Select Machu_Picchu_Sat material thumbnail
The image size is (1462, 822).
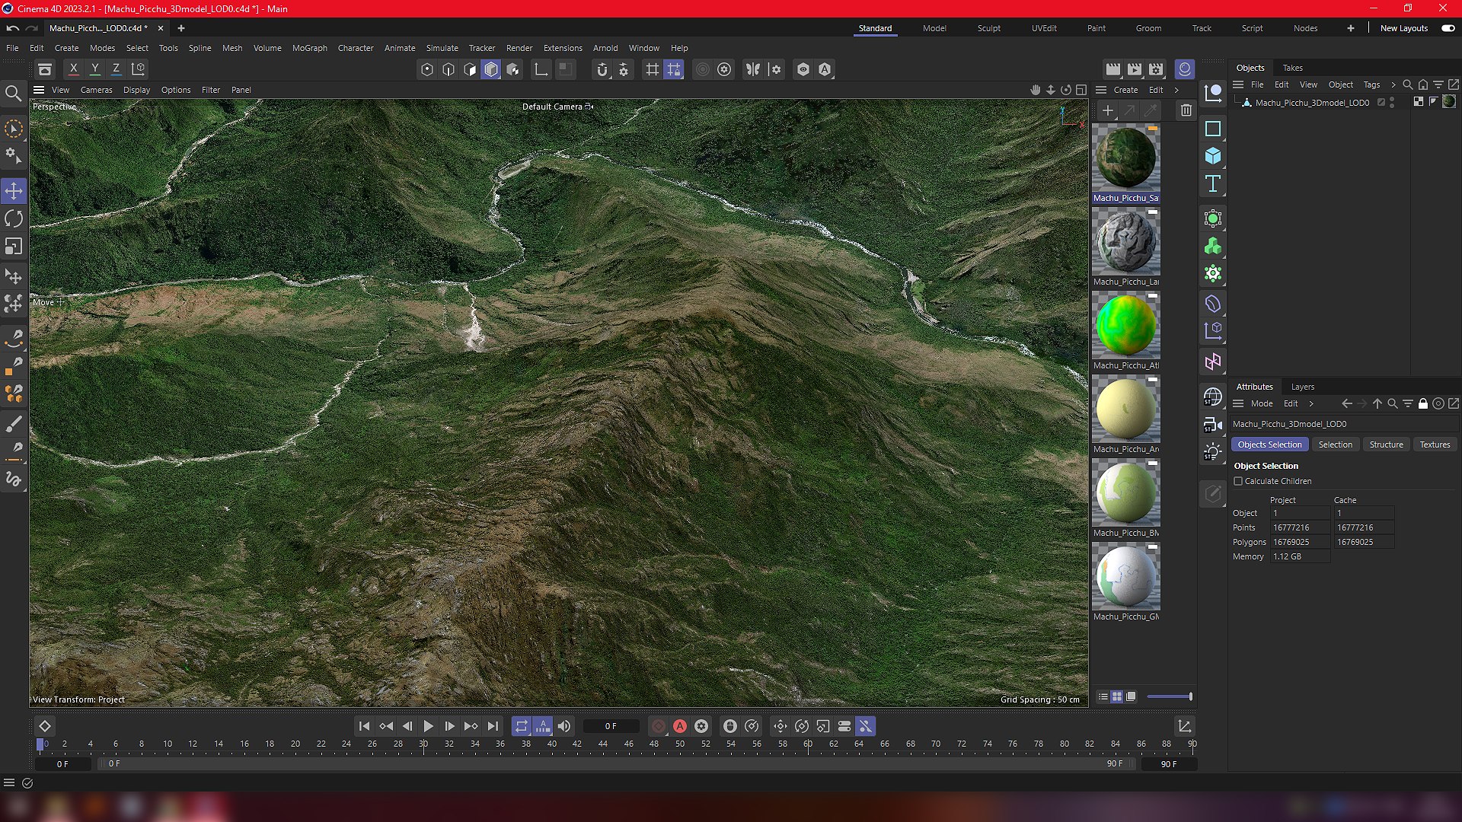(1125, 158)
